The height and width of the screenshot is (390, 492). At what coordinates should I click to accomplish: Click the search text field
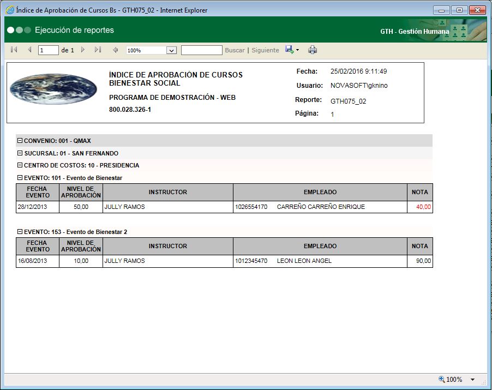coord(202,50)
